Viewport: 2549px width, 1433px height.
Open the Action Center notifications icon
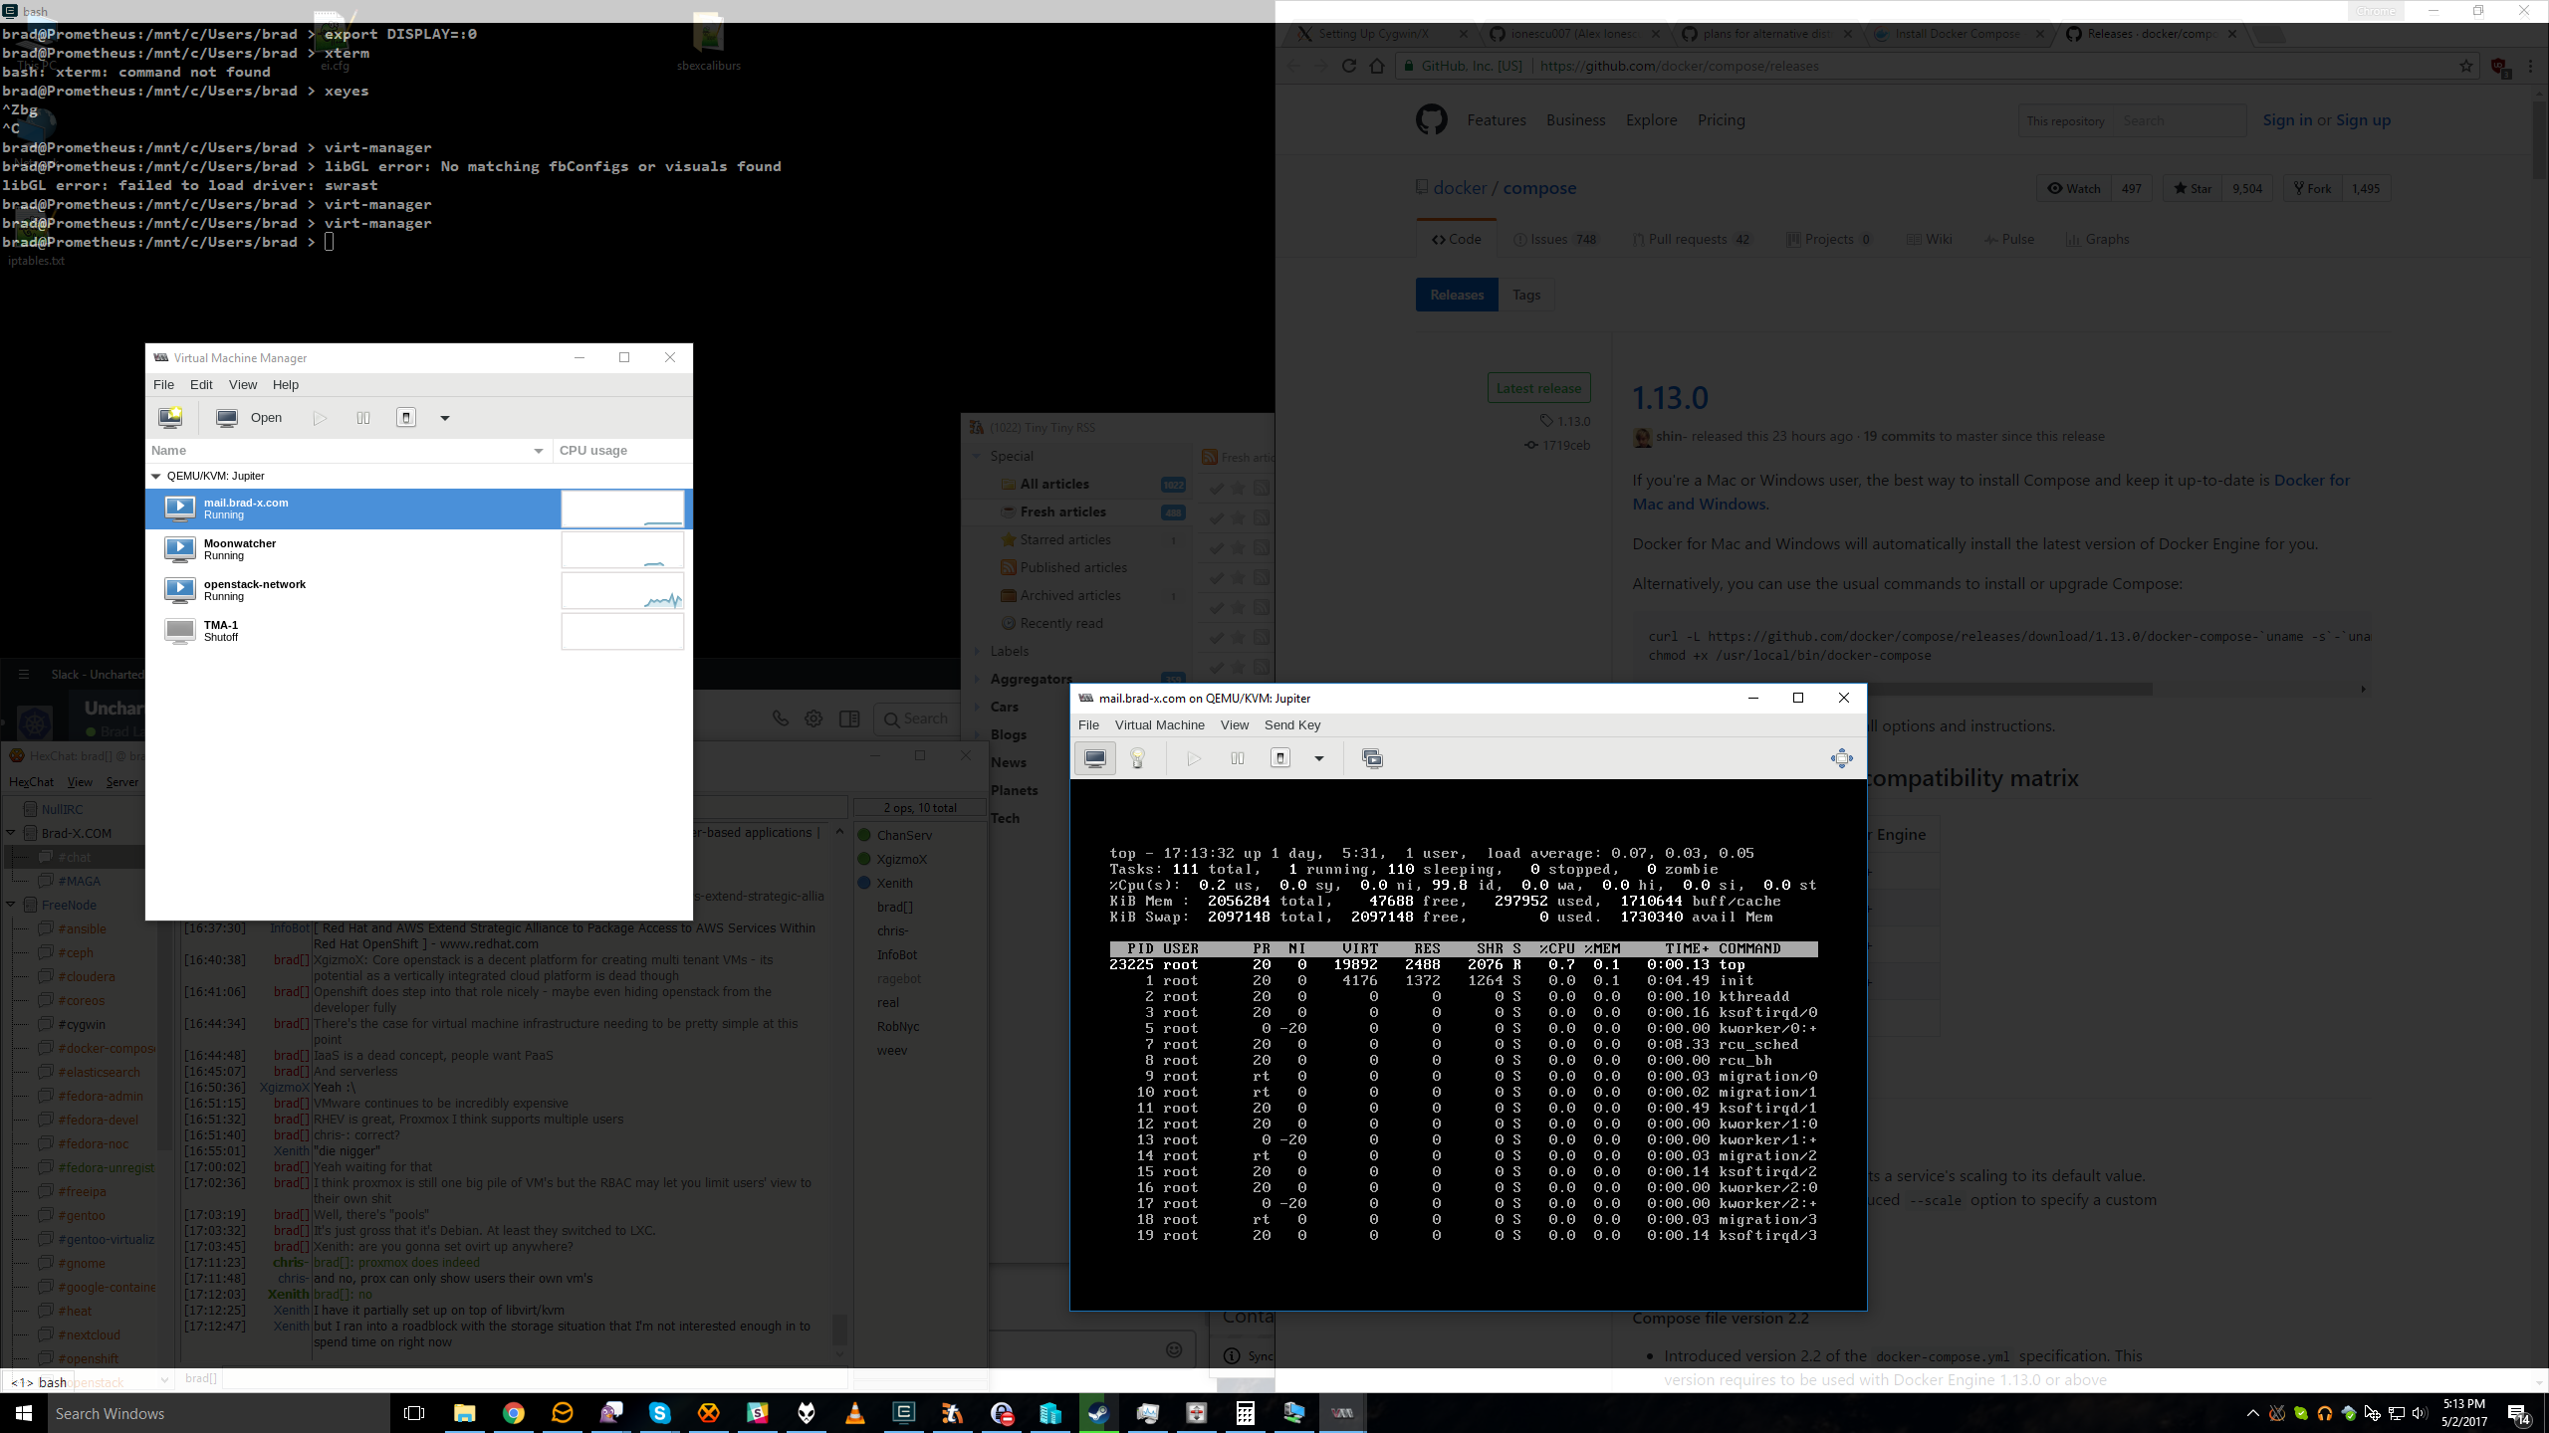pyautogui.click(x=2519, y=1413)
